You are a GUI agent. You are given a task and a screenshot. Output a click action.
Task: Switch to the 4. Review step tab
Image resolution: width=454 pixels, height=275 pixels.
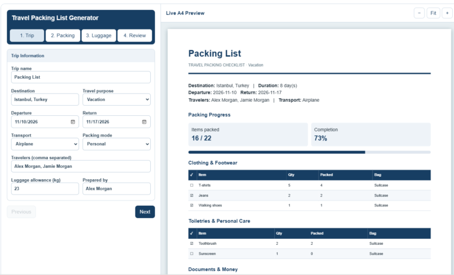(135, 35)
